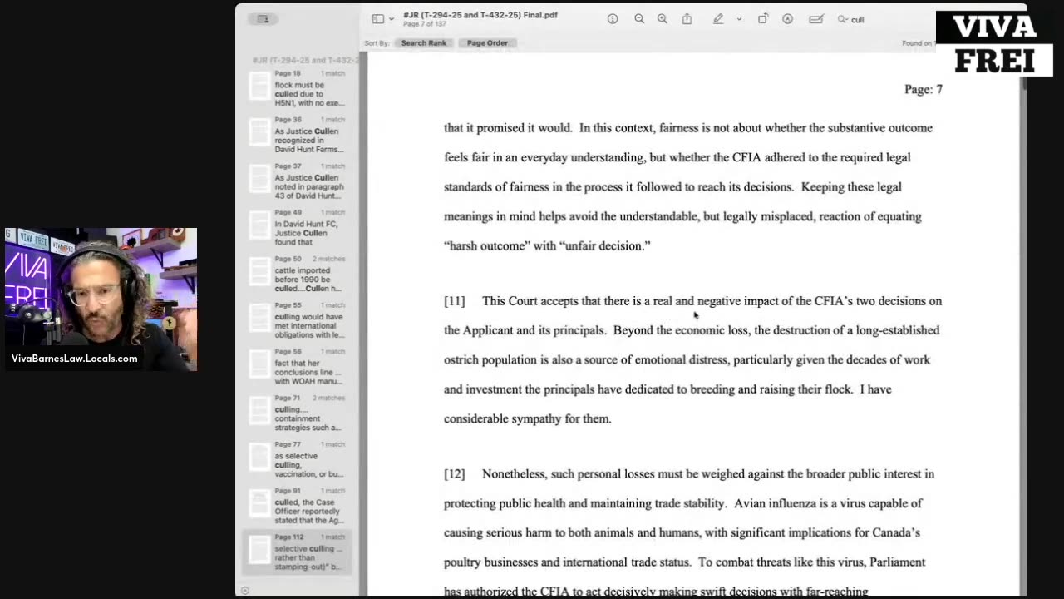Go to Page 37 result 'noted in paragraph'

click(298, 181)
